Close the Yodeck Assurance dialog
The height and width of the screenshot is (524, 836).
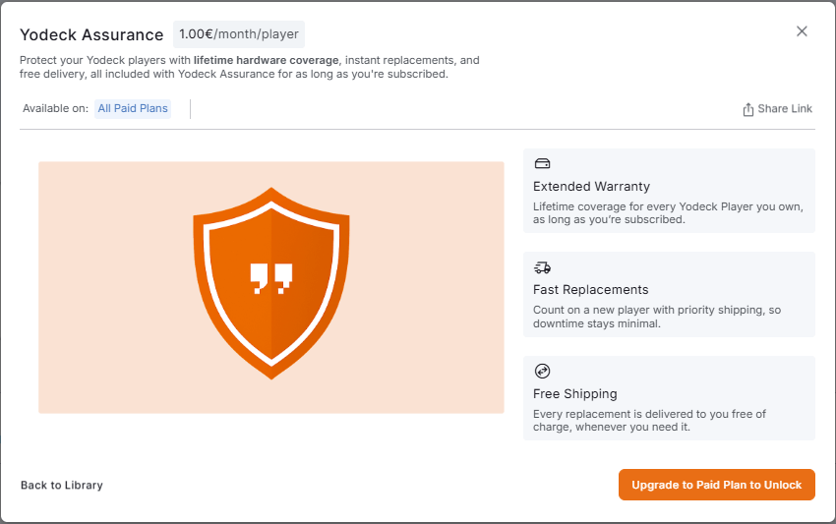point(802,31)
